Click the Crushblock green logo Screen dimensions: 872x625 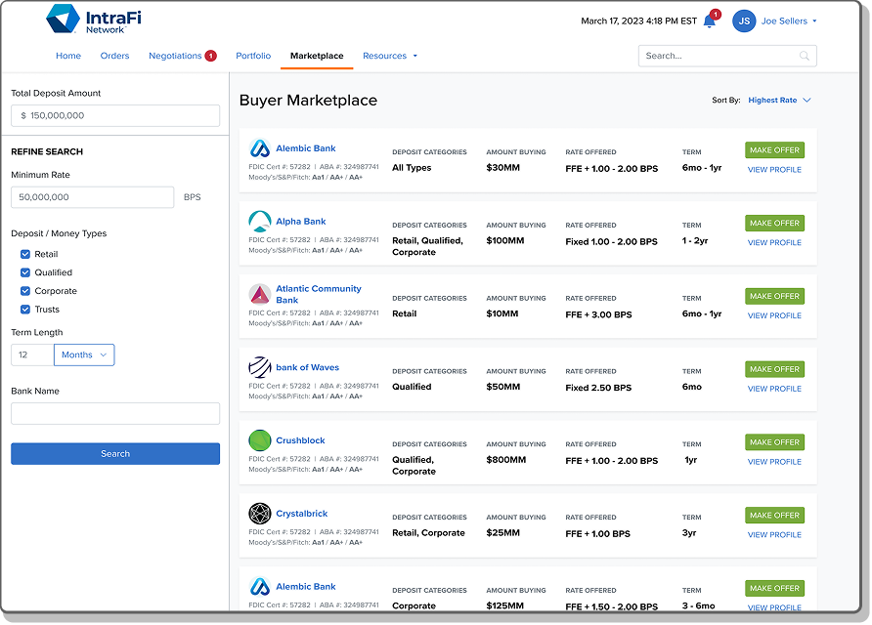[259, 441]
